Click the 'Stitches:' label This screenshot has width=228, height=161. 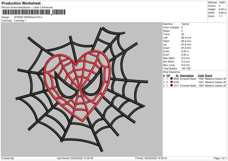(212, 3)
